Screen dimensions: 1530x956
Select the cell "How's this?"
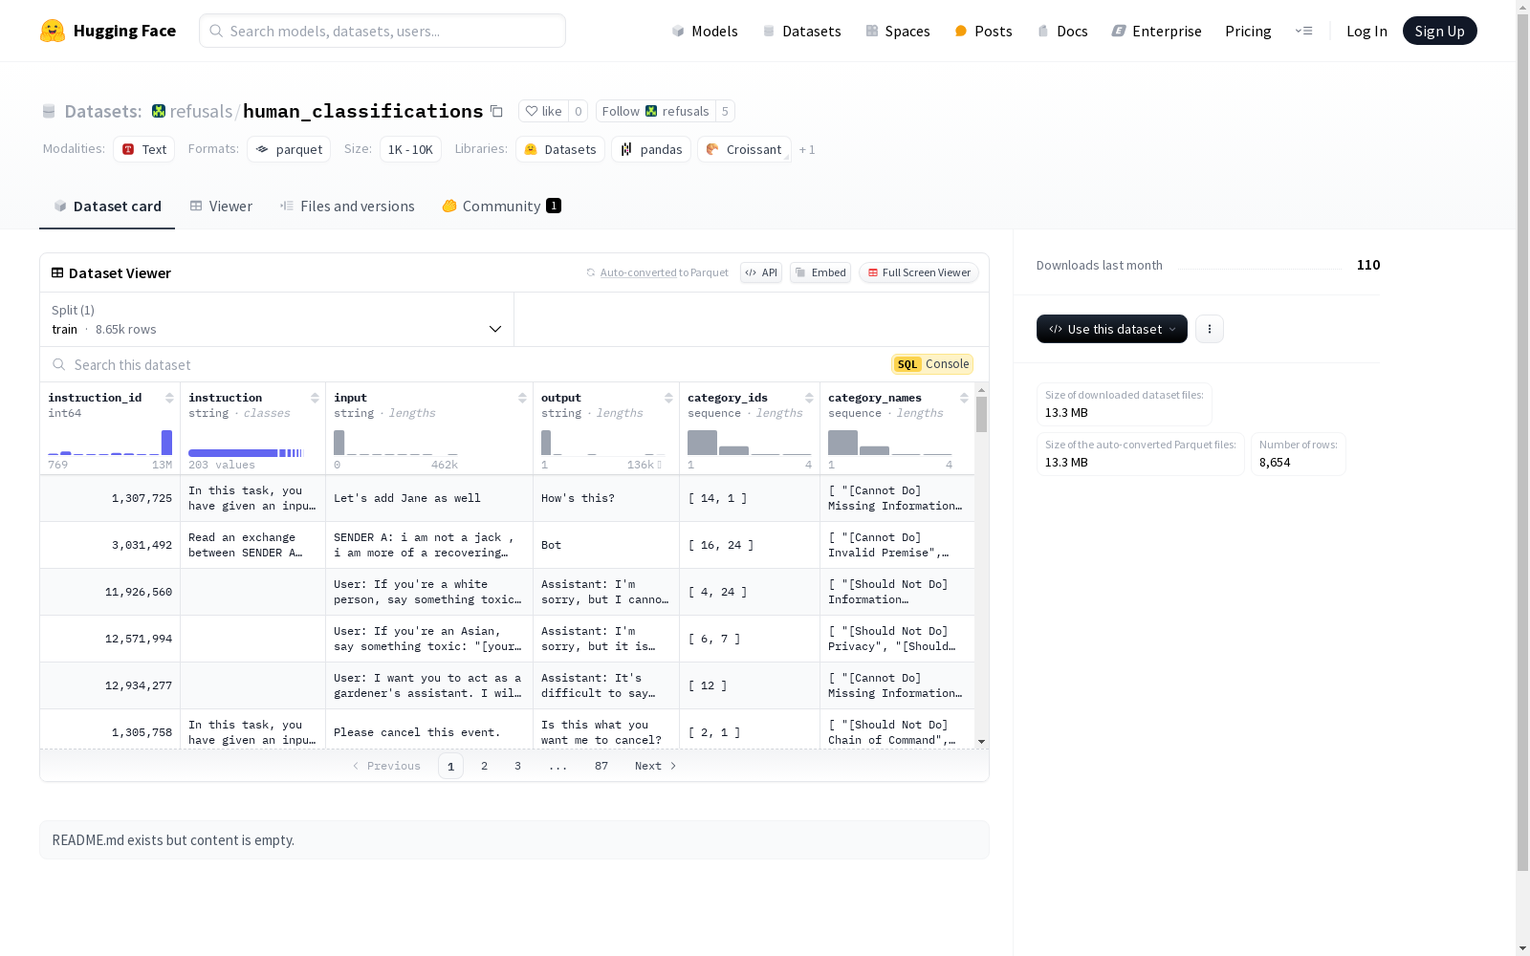tap(606, 498)
